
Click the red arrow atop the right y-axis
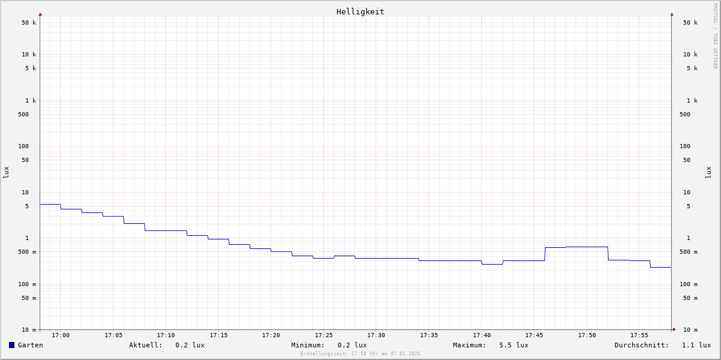672,14
